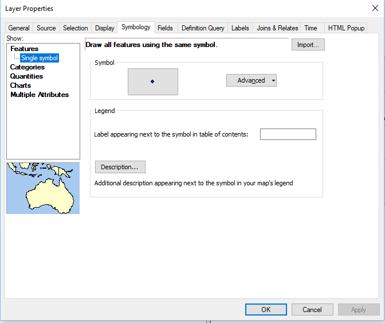Select Multiple Attributes symbology option
This screenshot has width=385, height=323.
pyautogui.click(x=39, y=95)
